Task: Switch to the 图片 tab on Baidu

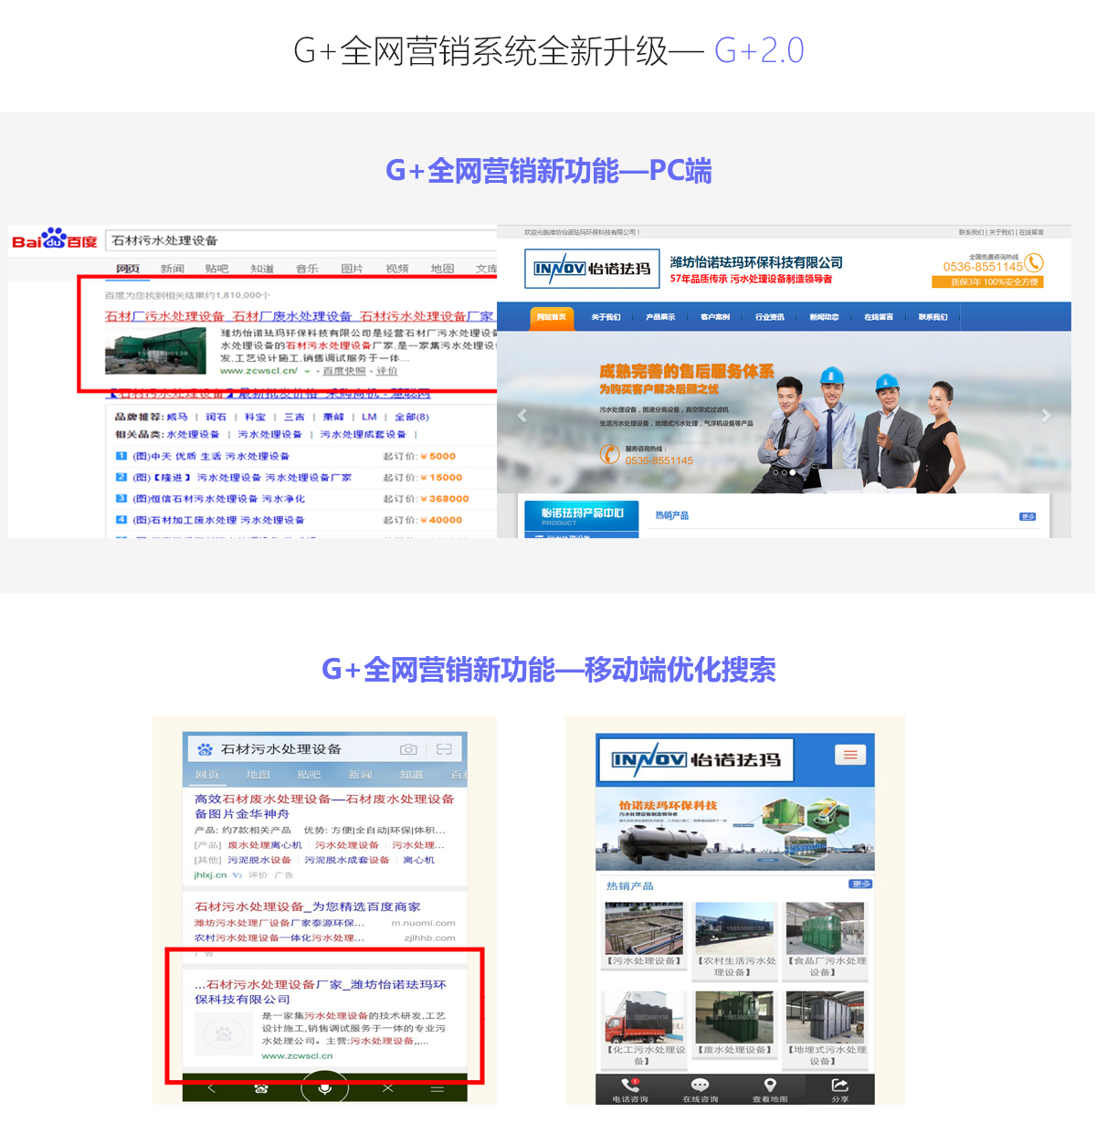Action: [x=352, y=269]
